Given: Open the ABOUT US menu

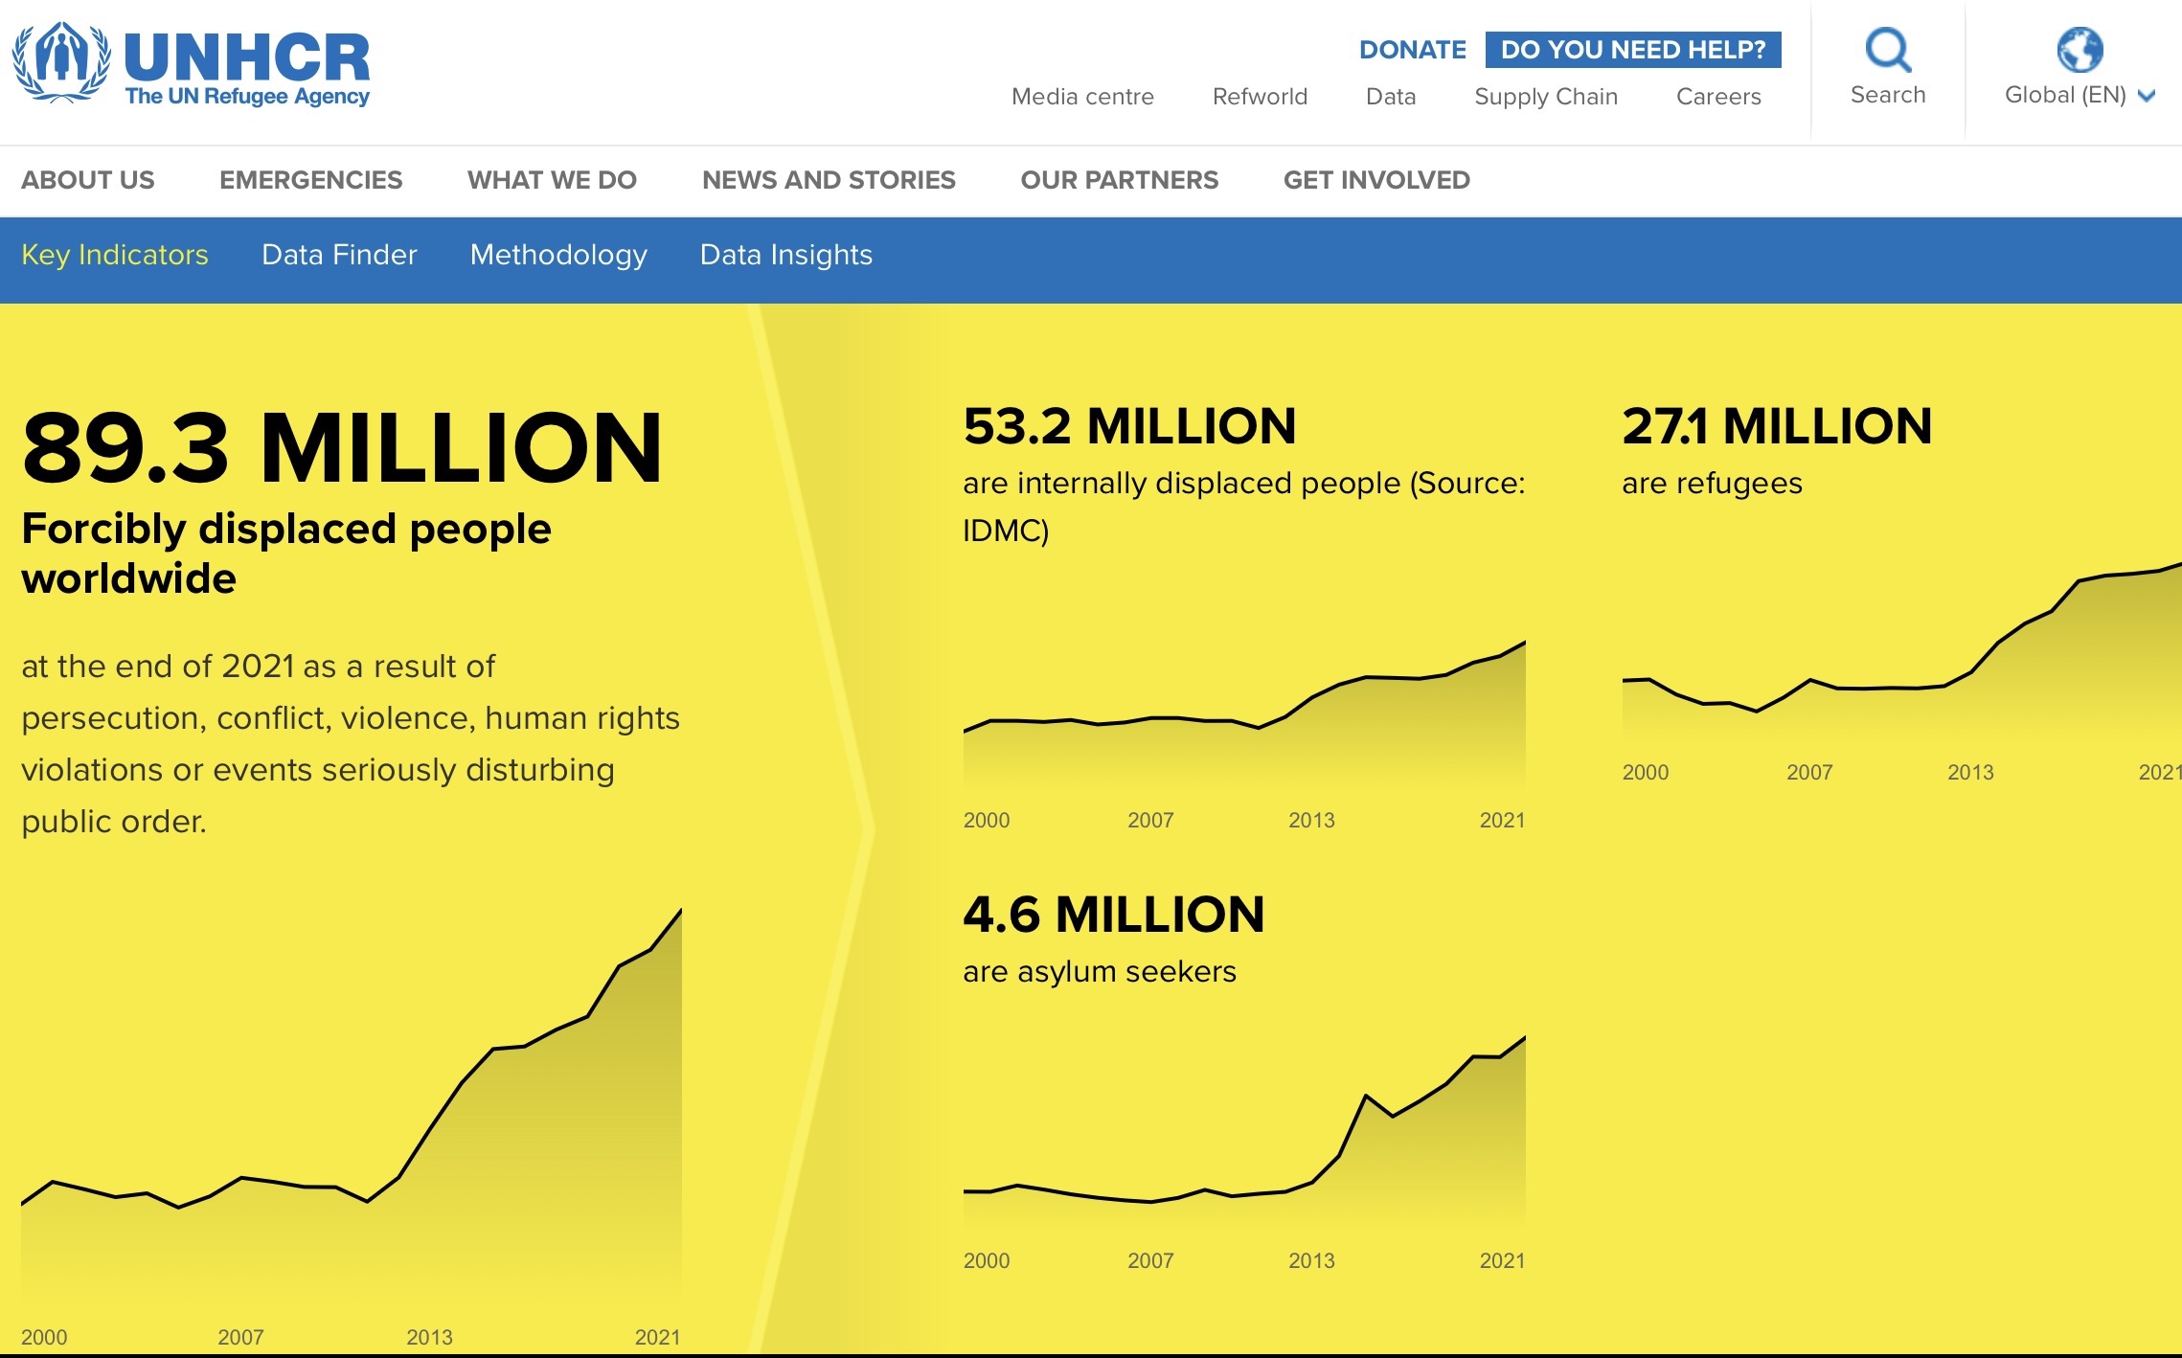Looking at the screenshot, I should (88, 180).
